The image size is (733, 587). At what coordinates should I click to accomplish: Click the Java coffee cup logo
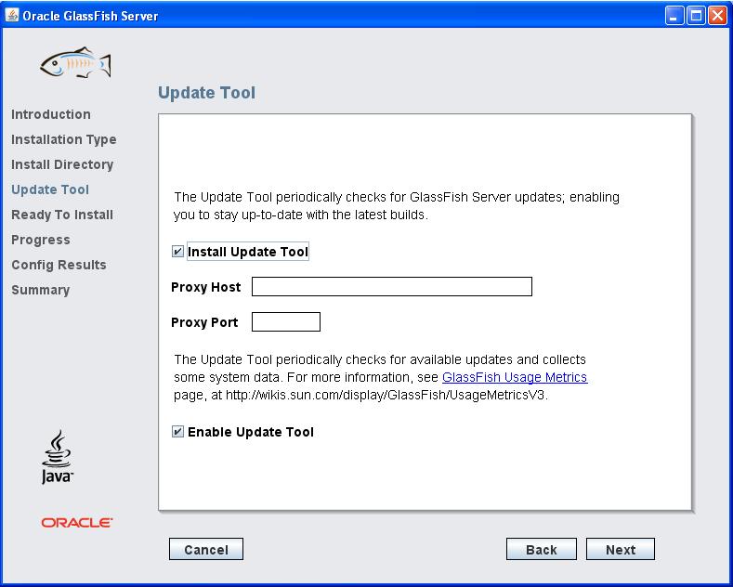click(57, 457)
